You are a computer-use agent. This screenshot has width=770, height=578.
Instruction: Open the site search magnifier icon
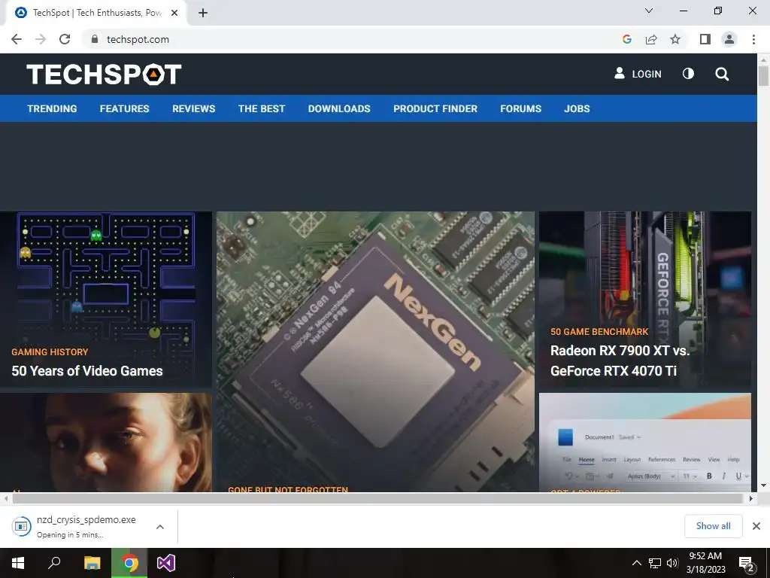pyautogui.click(x=722, y=75)
